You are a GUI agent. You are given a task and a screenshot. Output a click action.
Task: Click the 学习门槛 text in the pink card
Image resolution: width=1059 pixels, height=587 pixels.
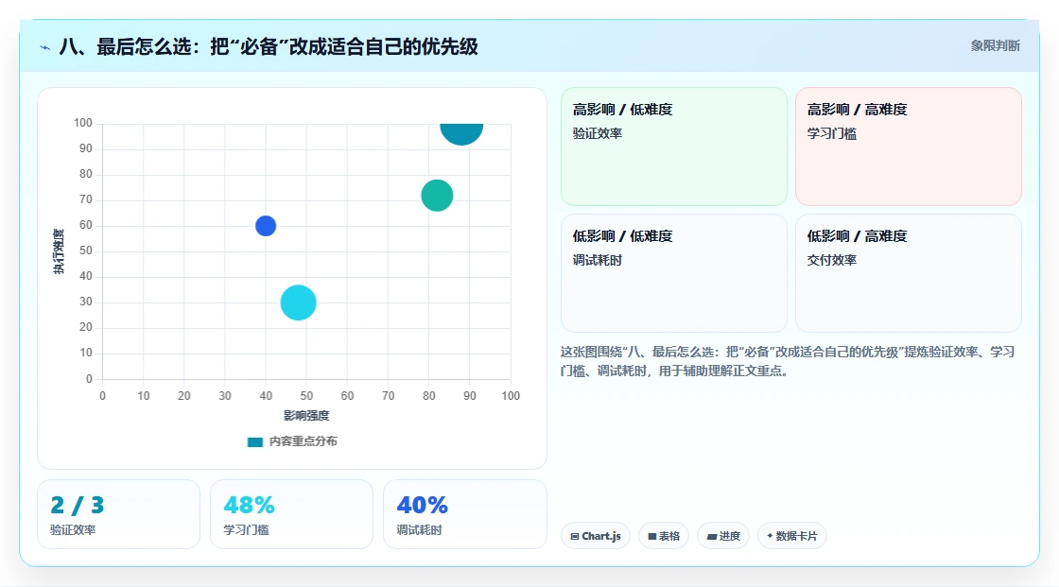click(x=832, y=133)
